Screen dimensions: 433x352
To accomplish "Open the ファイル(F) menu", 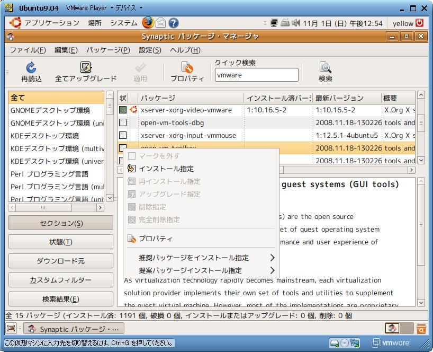I will 28,50.
